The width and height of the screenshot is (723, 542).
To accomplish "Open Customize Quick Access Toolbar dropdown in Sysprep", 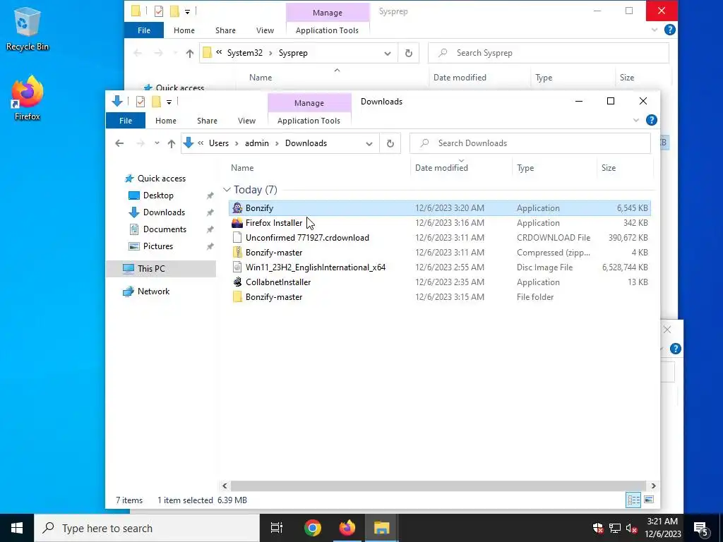I will 187,11.
